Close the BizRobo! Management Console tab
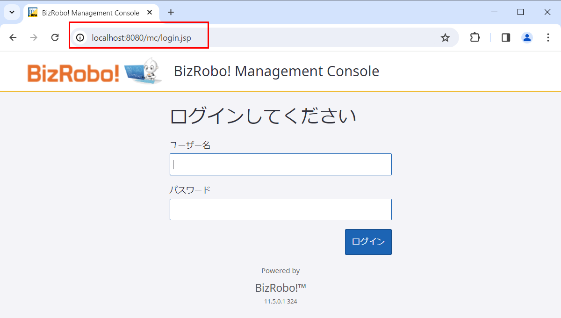The height and width of the screenshot is (318, 561). [x=150, y=13]
